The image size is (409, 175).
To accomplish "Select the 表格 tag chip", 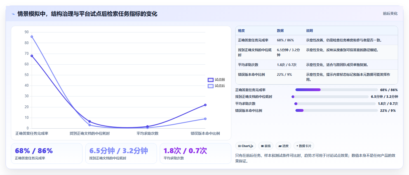I will pos(266,146).
